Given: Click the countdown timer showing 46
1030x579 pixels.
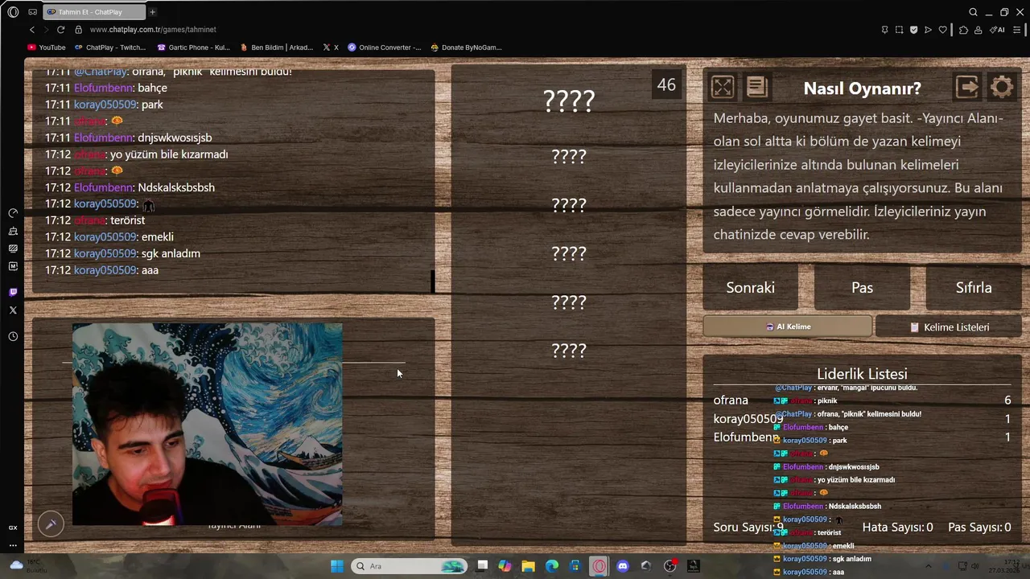Looking at the screenshot, I should pos(666,84).
